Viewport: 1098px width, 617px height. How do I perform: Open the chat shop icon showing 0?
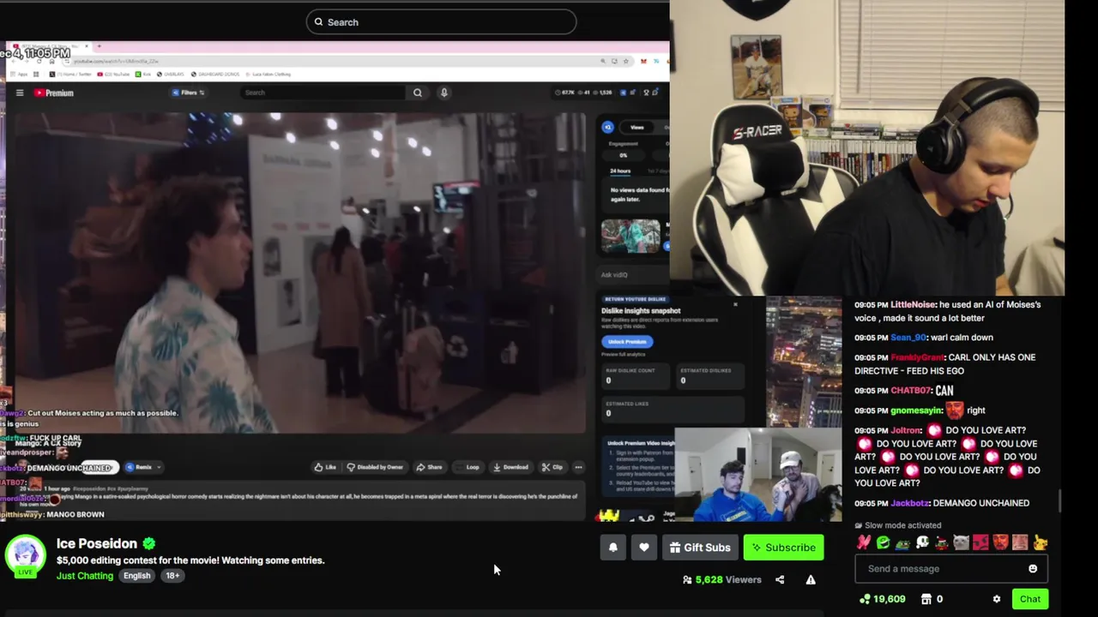point(932,599)
